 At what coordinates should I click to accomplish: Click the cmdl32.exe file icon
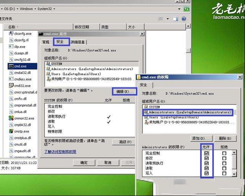click(x=11, y=86)
